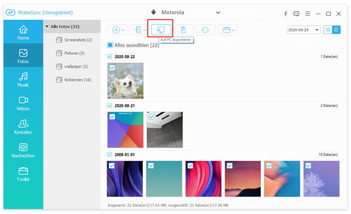Viewport: 351px width, 214px height.
Task: Click the 18 Datei(en) count label
Action: (x=328, y=155)
